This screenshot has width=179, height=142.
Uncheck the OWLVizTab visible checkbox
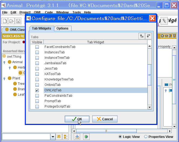coord(37,90)
